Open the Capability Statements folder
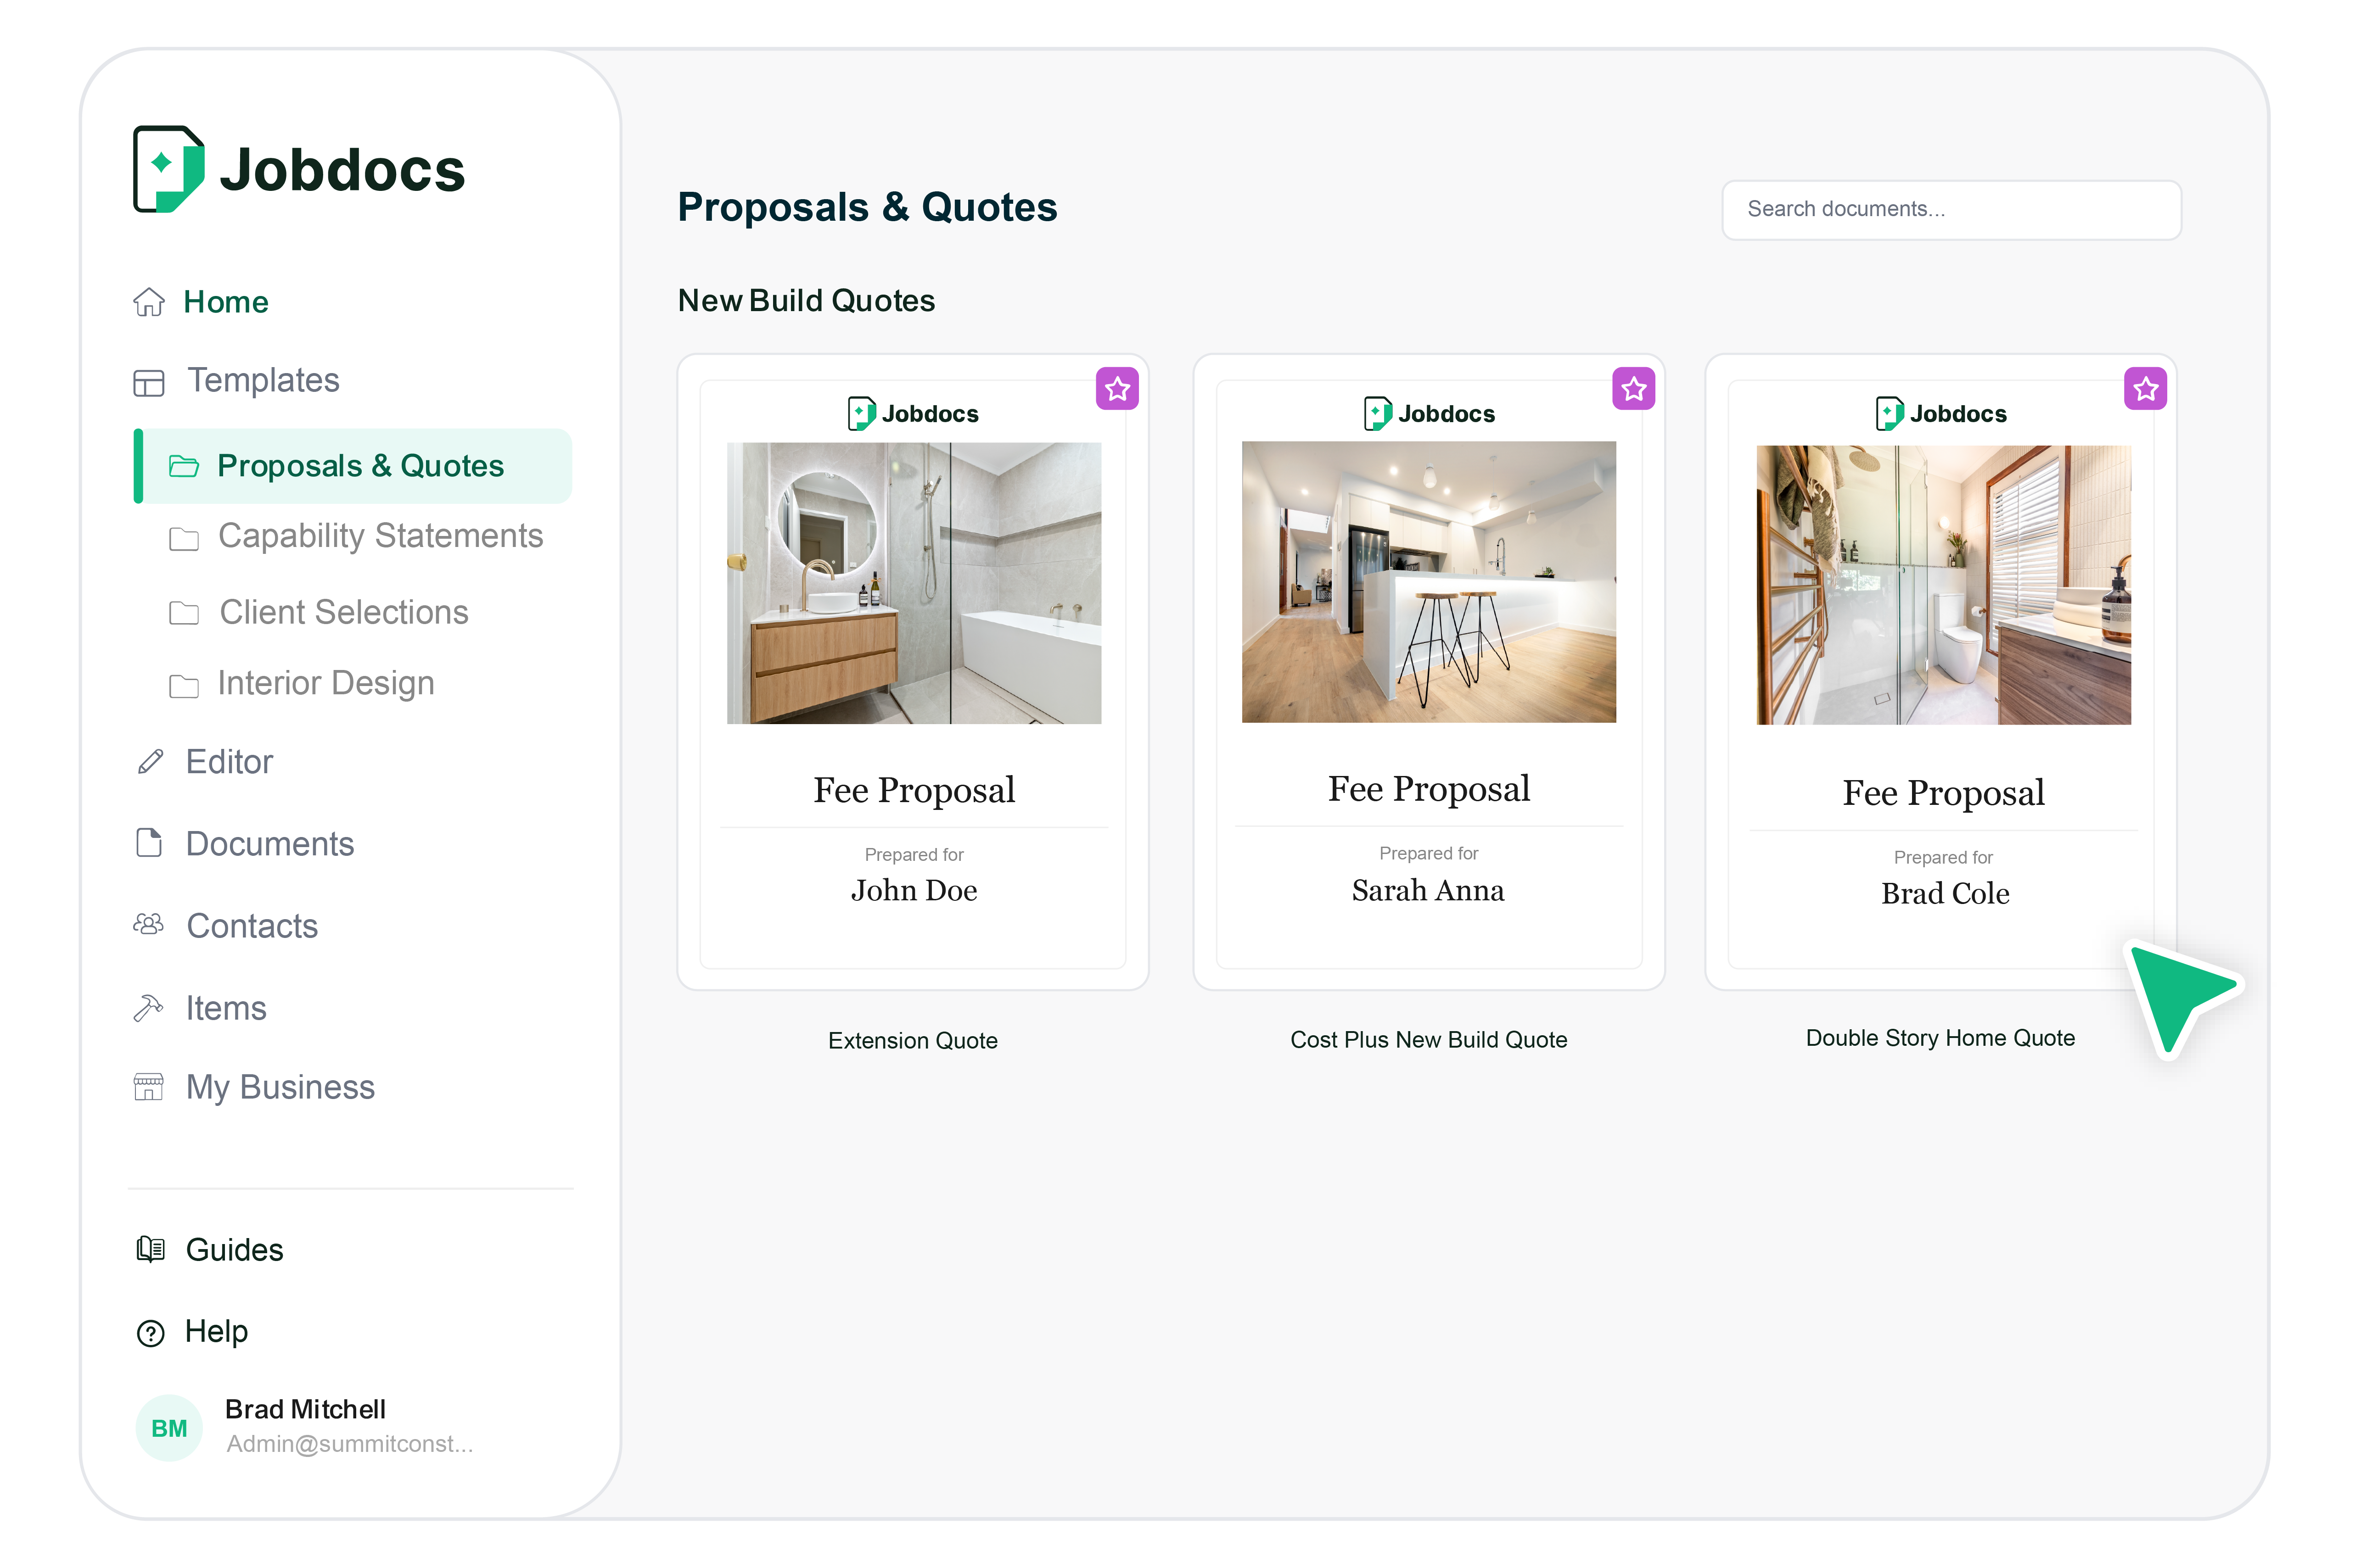The width and height of the screenshot is (2372, 1568). (379, 537)
